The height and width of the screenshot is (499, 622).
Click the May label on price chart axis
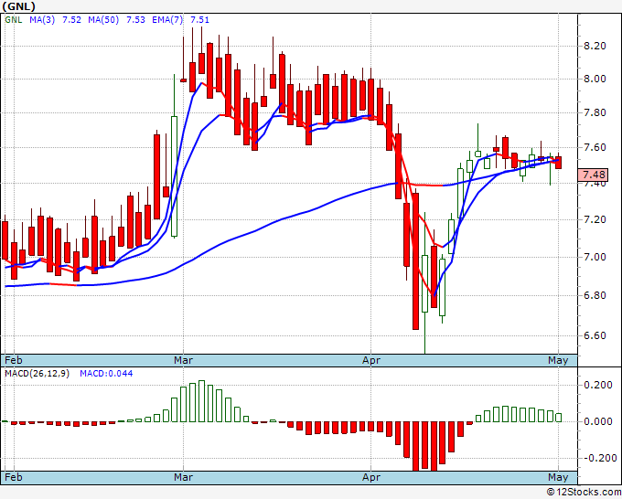558,360
